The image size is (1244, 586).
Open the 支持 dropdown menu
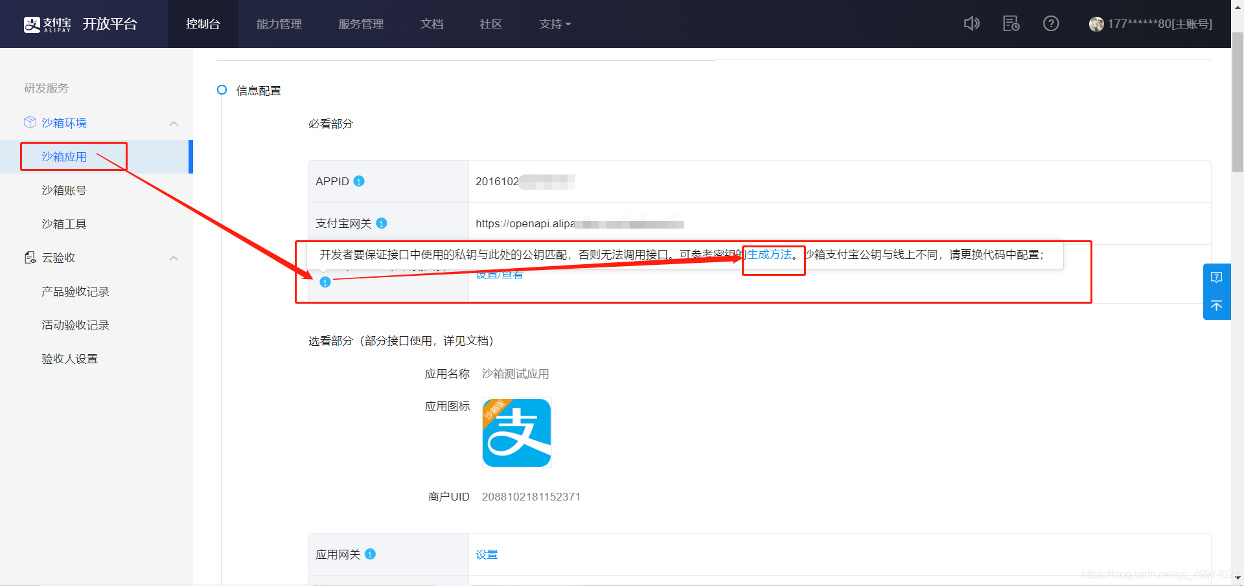(555, 24)
